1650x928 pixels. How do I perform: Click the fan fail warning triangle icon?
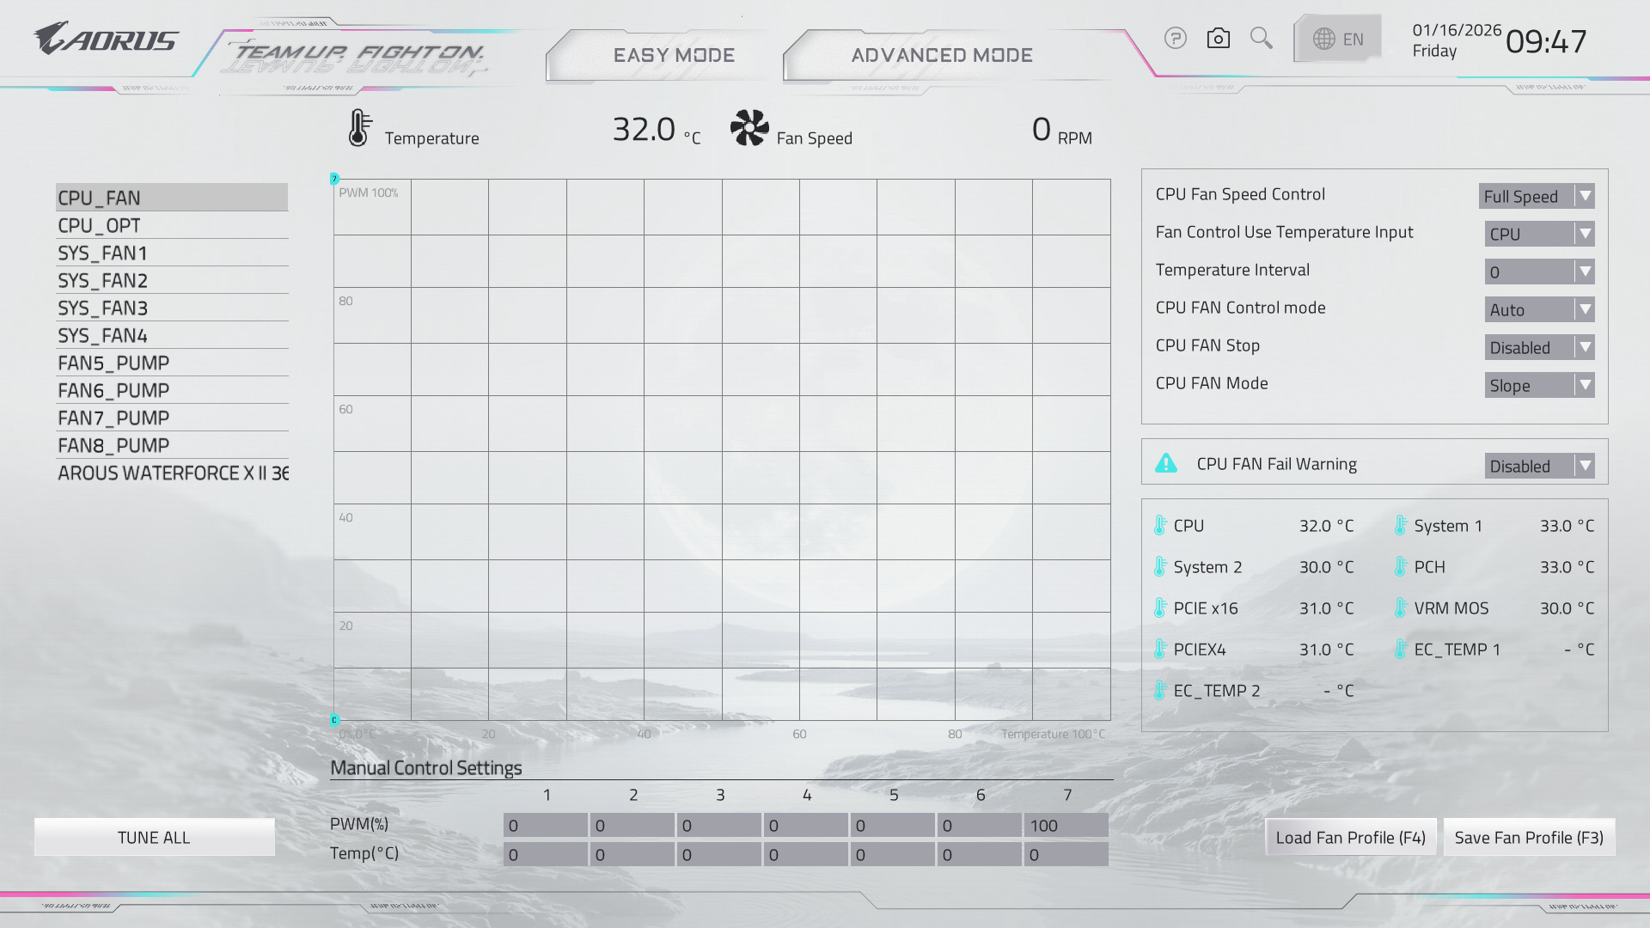(1166, 464)
